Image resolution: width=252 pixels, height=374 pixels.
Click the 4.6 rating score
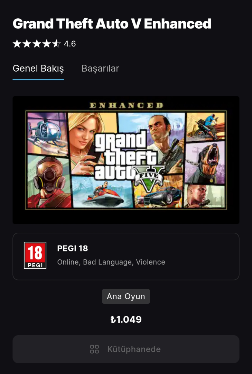(x=70, y=44)
